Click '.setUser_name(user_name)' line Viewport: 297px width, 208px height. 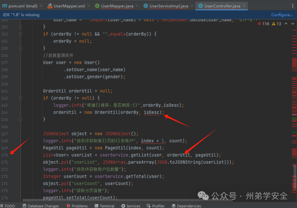[95, 70]
